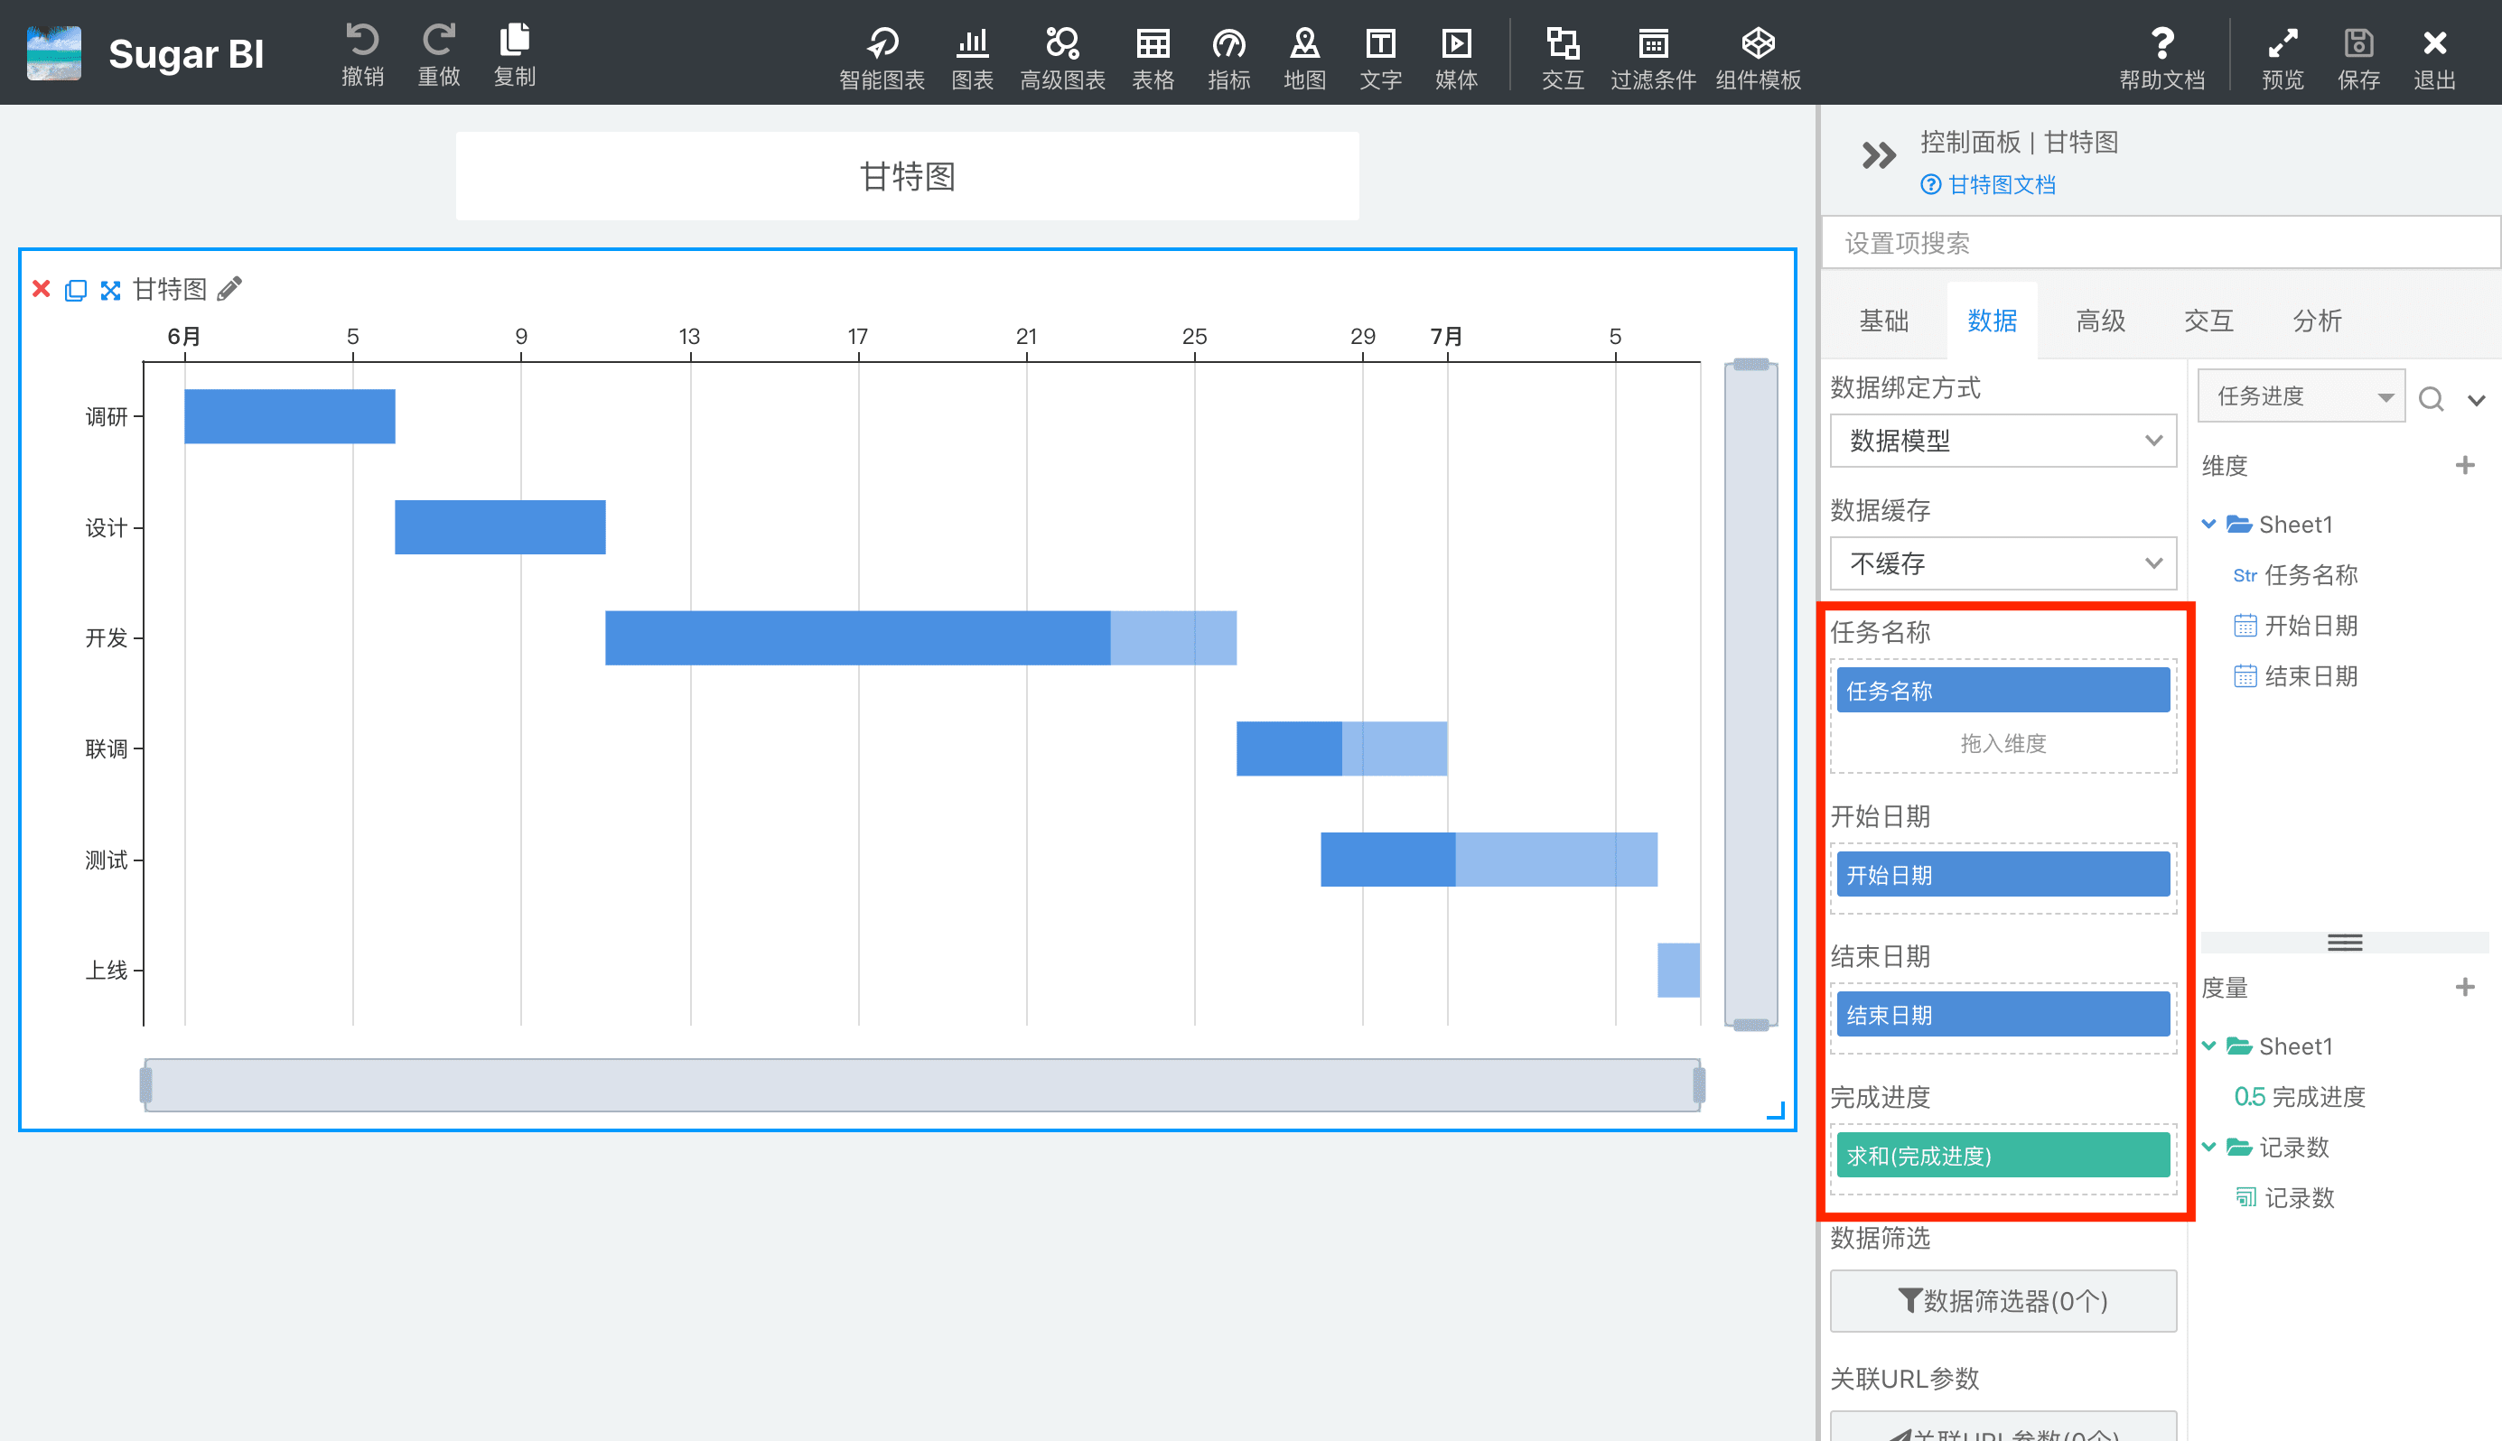The width and height of the screenshot is (2502, 1441).
Task: Open the Help docs (帮助文档) icon
Action: (x=2162, y=58)
